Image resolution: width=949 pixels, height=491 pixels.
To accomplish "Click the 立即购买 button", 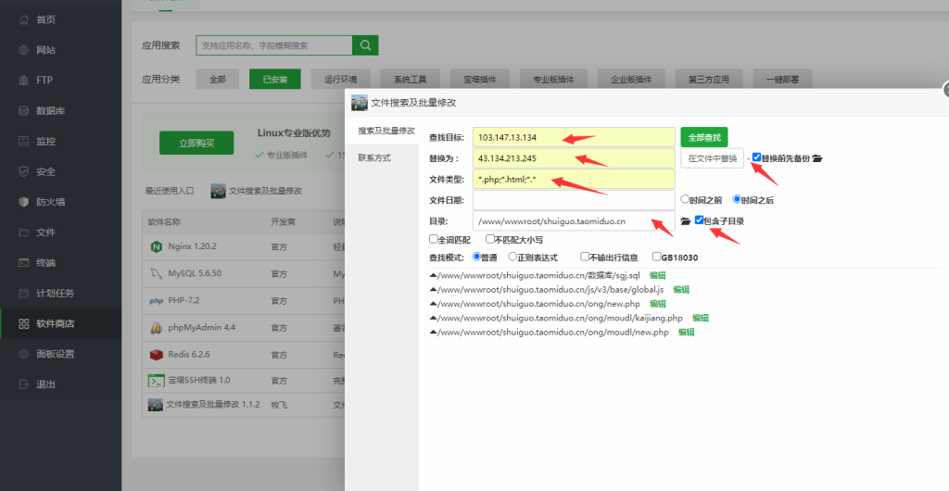I will click(196, 143).
